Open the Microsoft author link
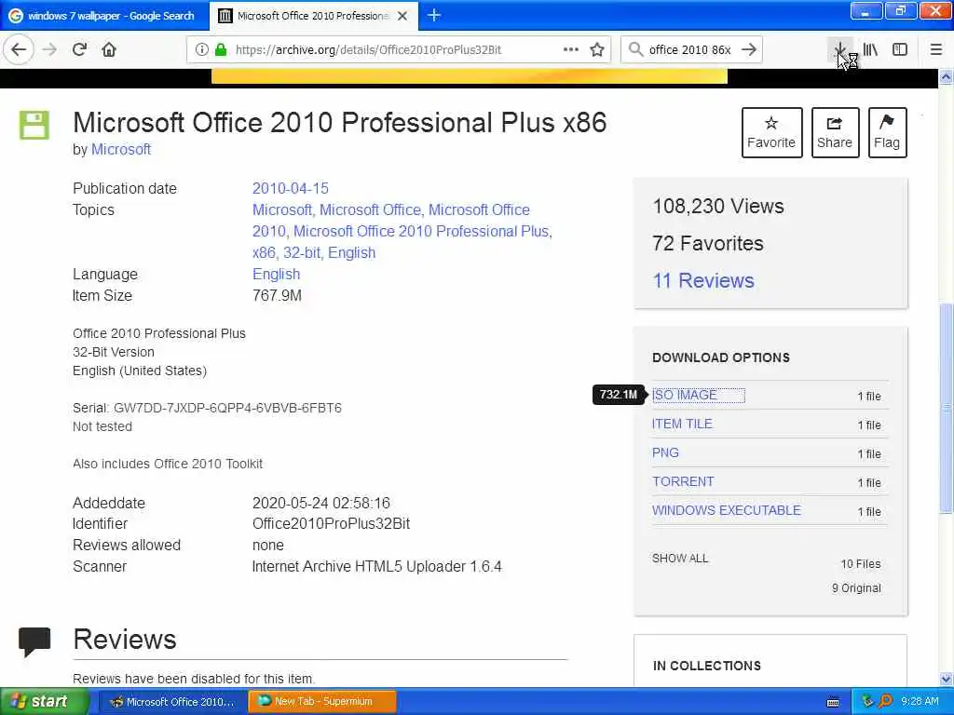Screen dimensions: 954x715 coord(121,150)
